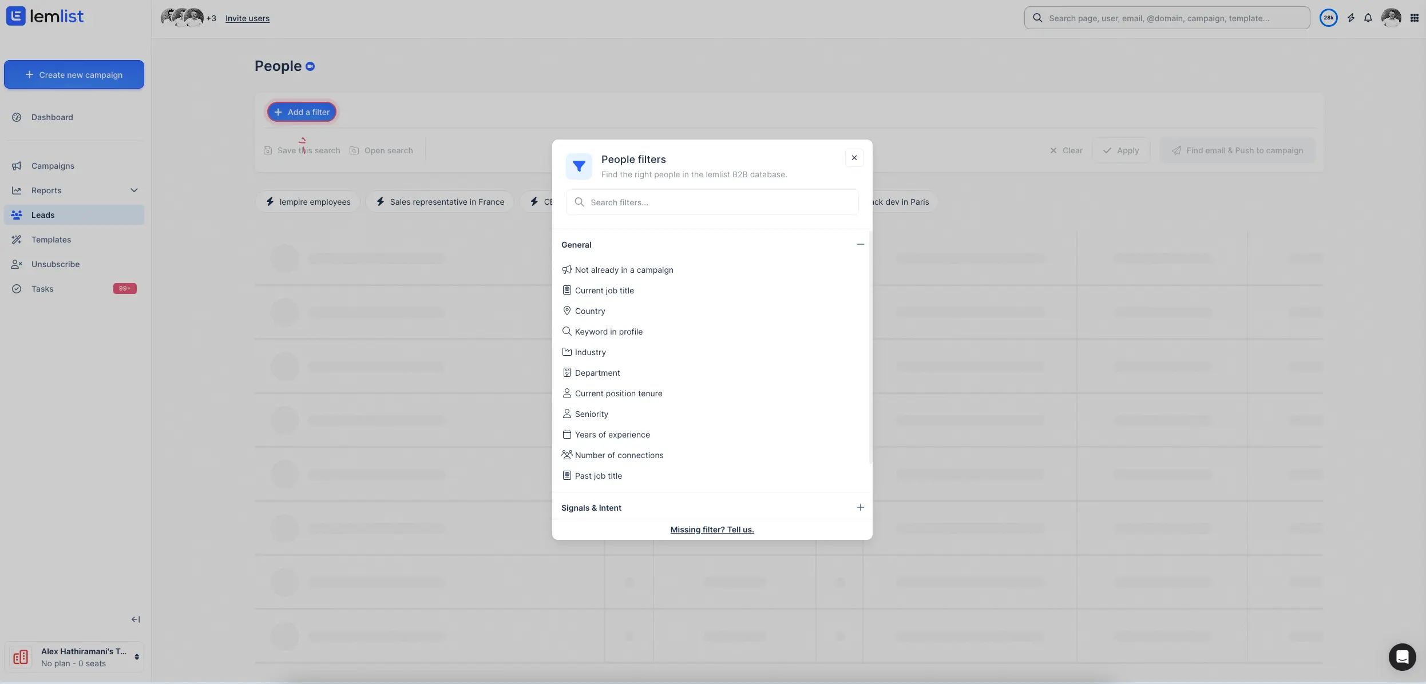Open the Campaigns sidebar item
Viewport: 1426px width, 684px height.
click(x=53, y=166)
